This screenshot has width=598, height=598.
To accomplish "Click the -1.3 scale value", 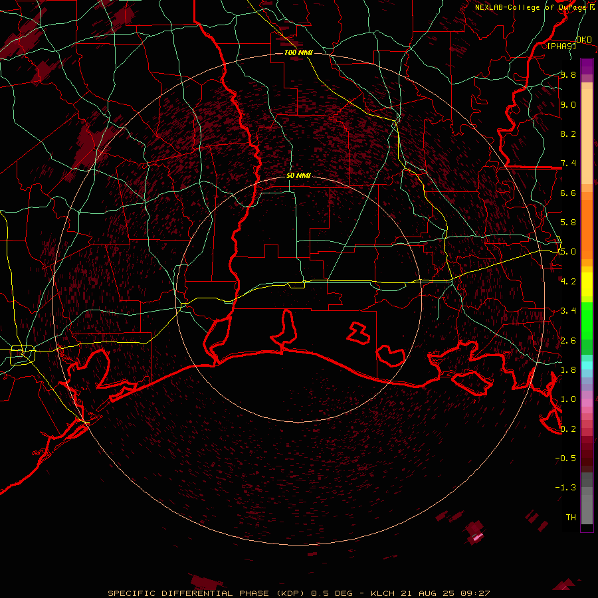I will point(565,488).
